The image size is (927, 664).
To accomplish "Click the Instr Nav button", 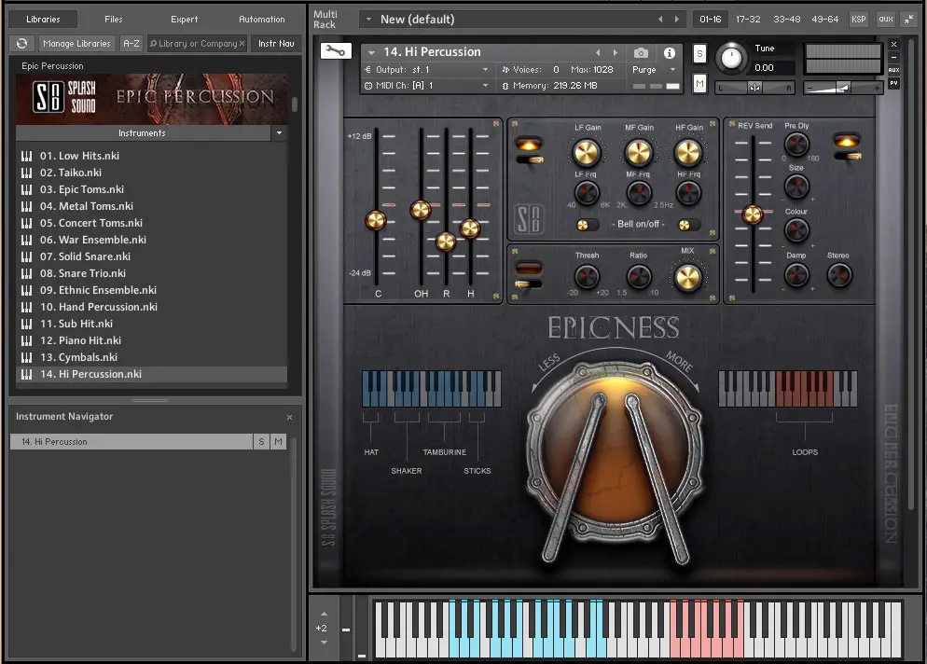I will (275, 43).
